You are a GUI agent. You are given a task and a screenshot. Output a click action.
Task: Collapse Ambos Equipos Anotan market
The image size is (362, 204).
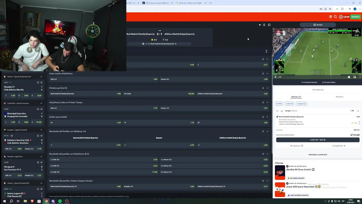pos(267,181)
